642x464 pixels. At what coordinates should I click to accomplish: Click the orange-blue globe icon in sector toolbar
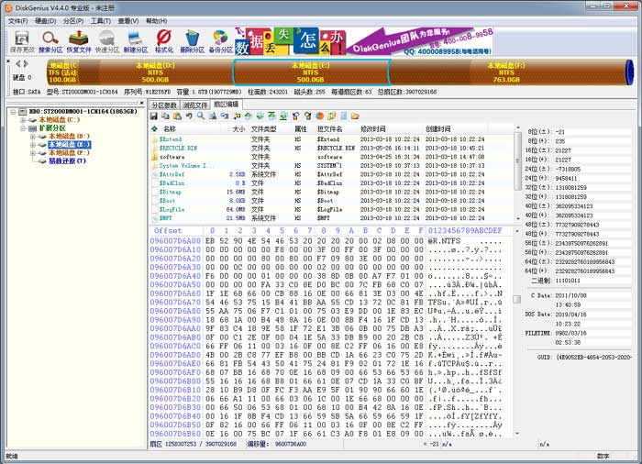(319, 116)
